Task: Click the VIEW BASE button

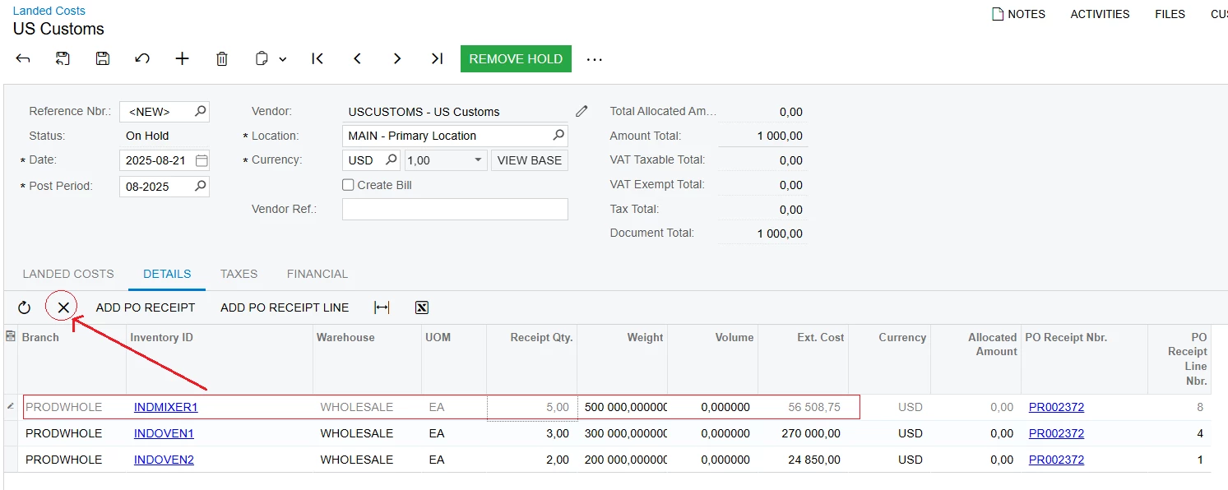Action: [530, 160]
